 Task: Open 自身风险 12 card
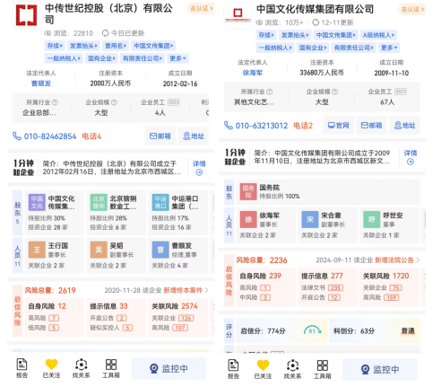coord(54,317)
